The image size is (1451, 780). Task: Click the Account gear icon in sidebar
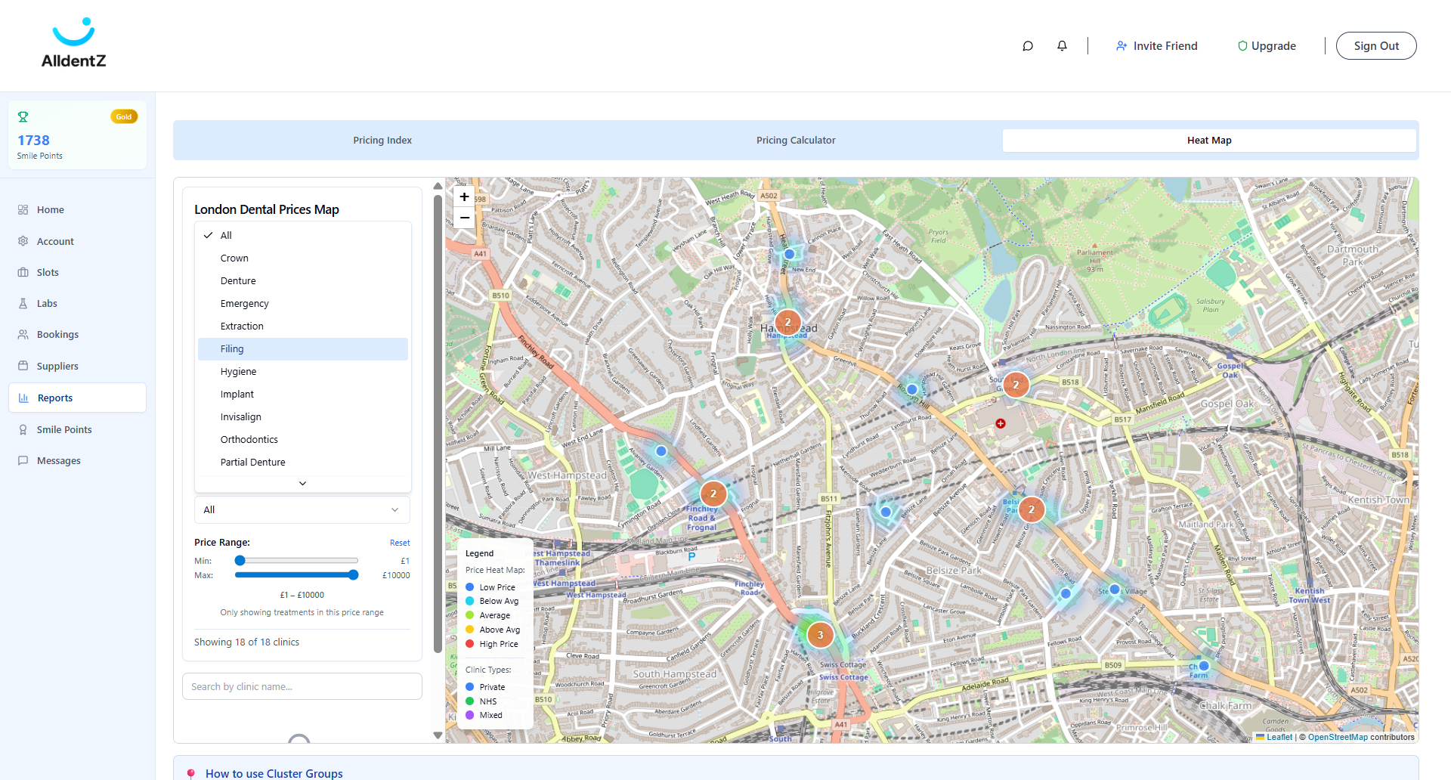23,241
